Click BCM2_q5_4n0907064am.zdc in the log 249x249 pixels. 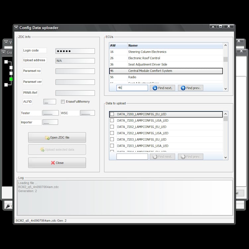(x=38, y=187)
